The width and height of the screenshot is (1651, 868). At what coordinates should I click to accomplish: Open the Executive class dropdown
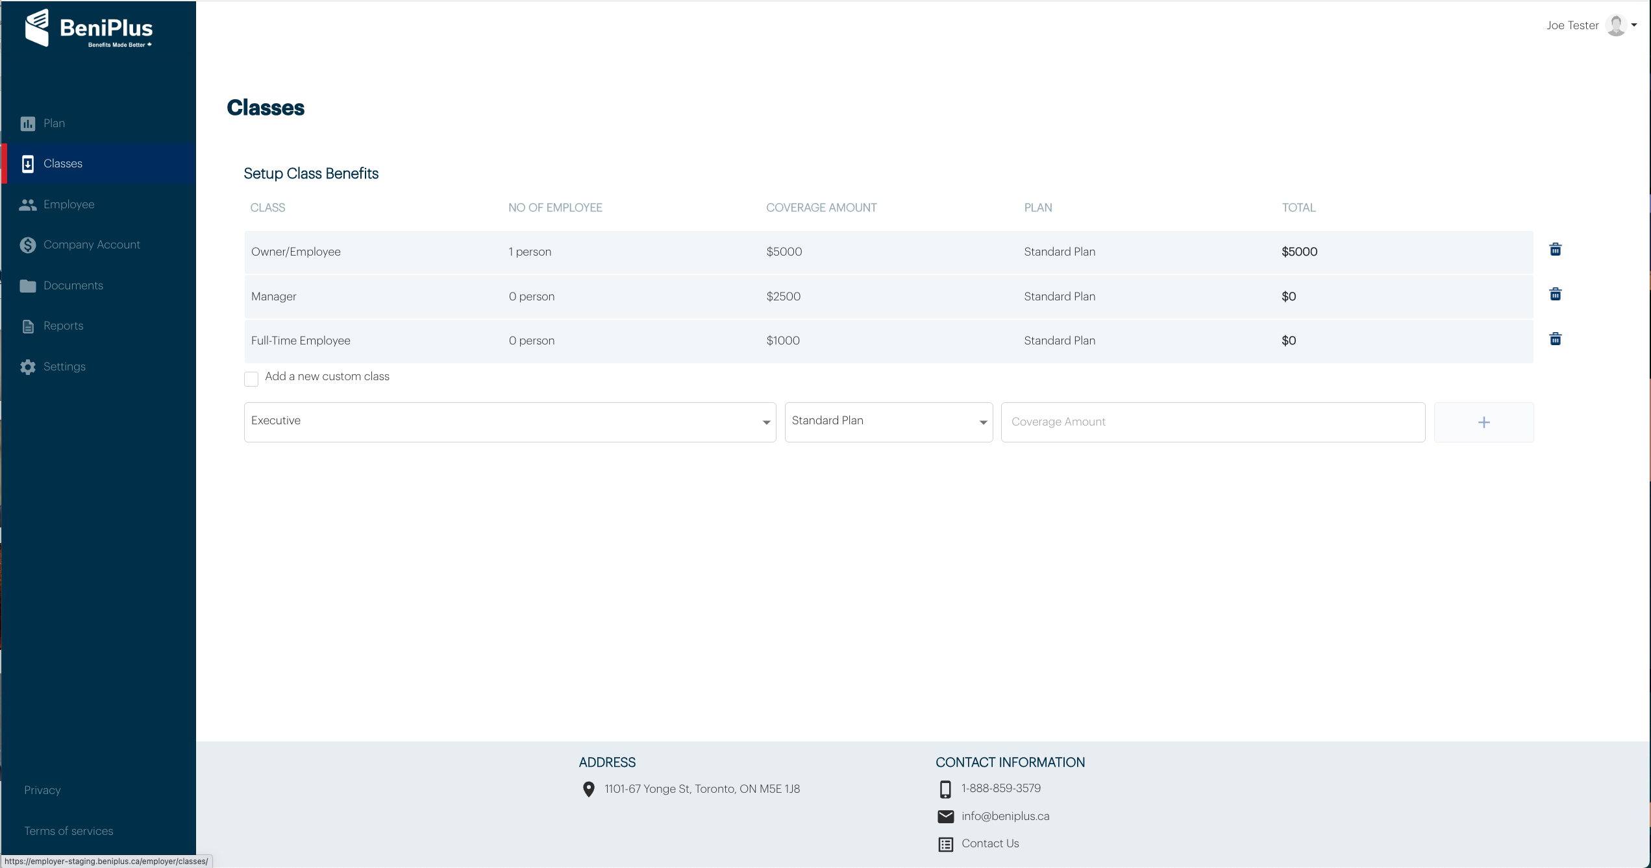(x=510, y=422)
